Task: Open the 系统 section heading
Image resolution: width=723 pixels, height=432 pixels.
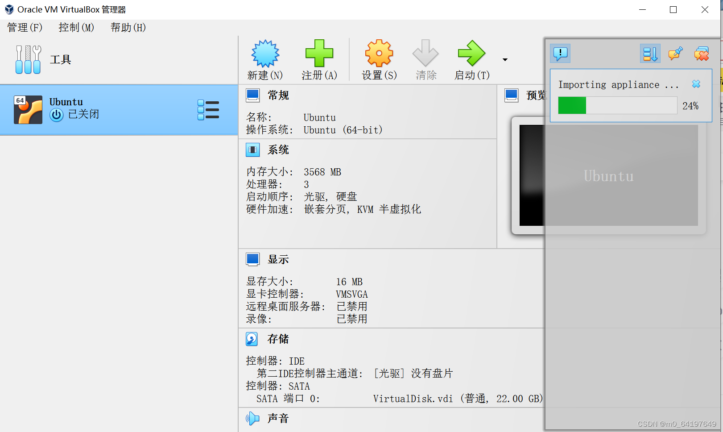Action: pyautogui.click(x=278, y=150)
